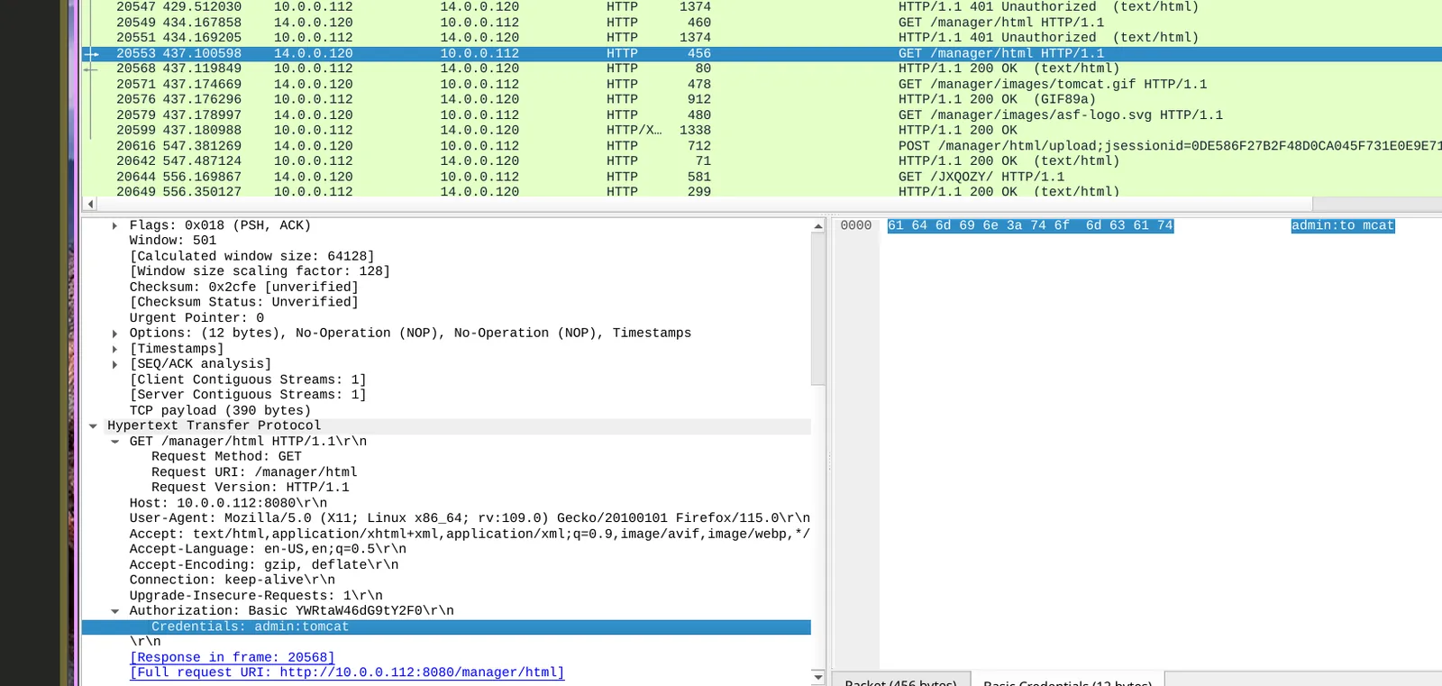
Task: Click packet details scrollbar down arrow
Action: click(818, 677)
